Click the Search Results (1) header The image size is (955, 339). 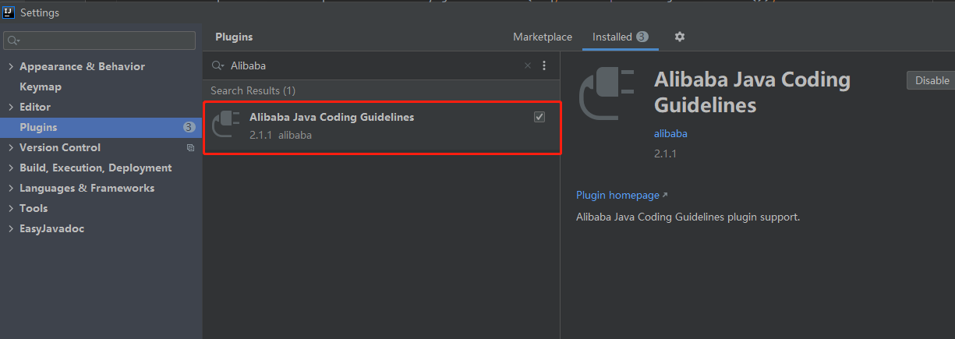[x=253, y=90]
